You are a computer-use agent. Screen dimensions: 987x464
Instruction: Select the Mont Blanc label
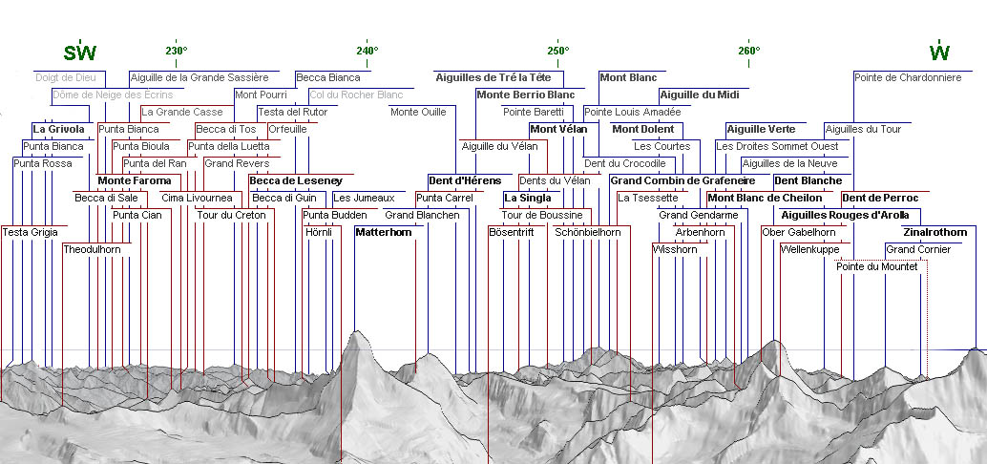(628, 77)
